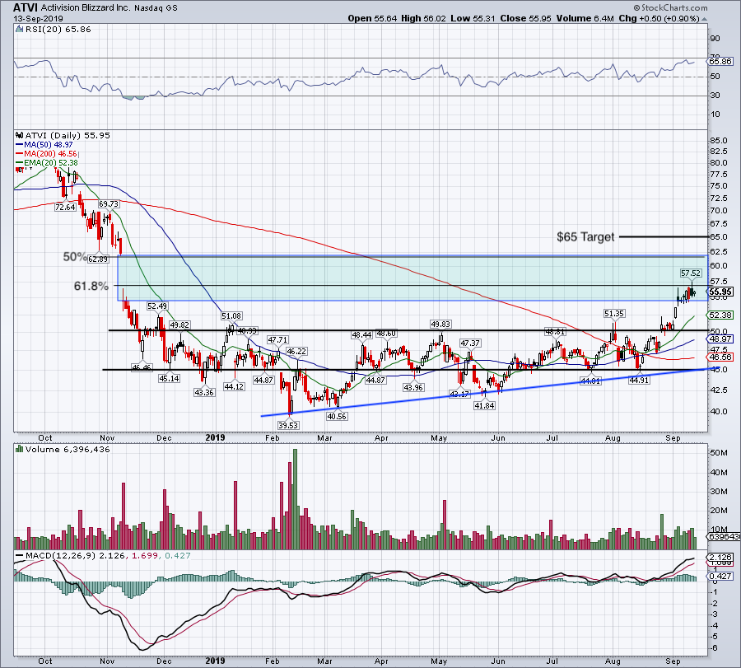
Task: Click the 65.86 RSI axis value tag
Action: click(720, 62)
